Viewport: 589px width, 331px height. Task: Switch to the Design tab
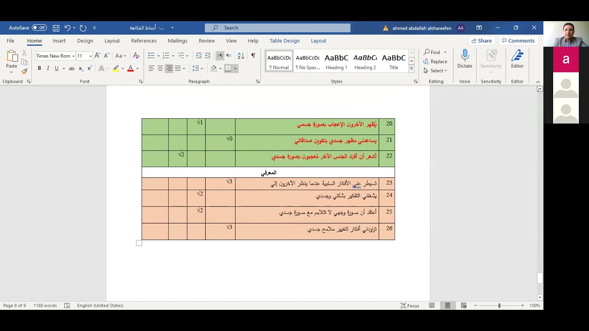[x=85, y=40]
